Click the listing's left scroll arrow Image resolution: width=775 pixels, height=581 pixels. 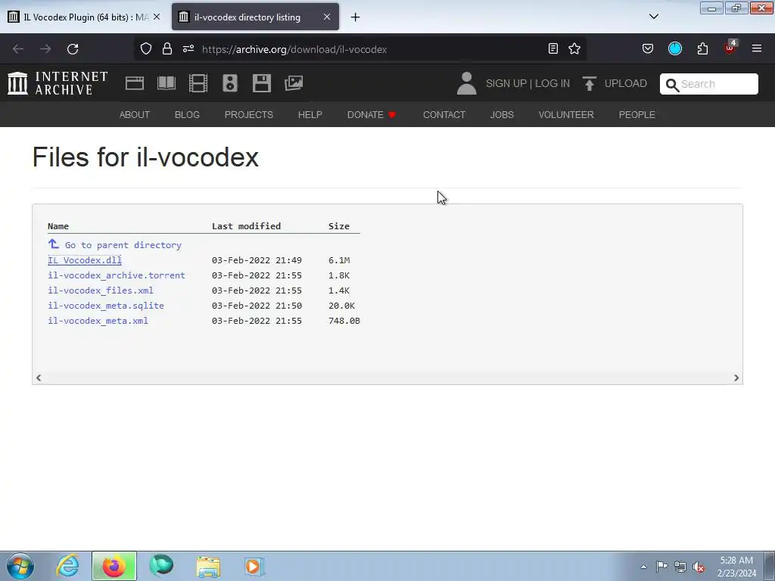coord(39,377)
